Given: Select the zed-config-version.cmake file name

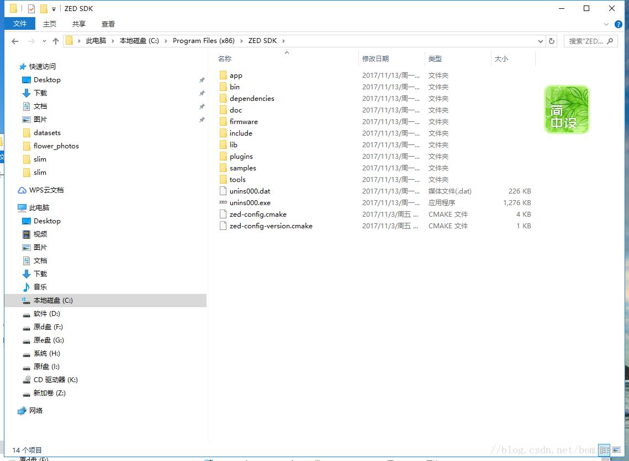Looking at the screenshot, I should click(x=271, y=226).
